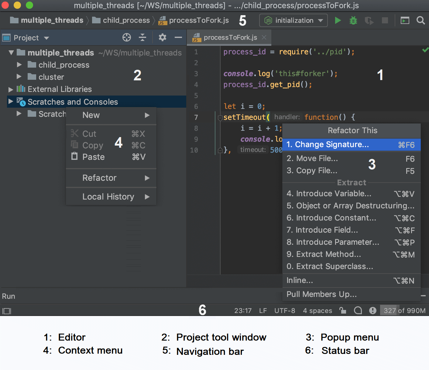Select Copy File in Refactor popup
The width and height of the screenshot is (429, 370).
tap(352, 171)
